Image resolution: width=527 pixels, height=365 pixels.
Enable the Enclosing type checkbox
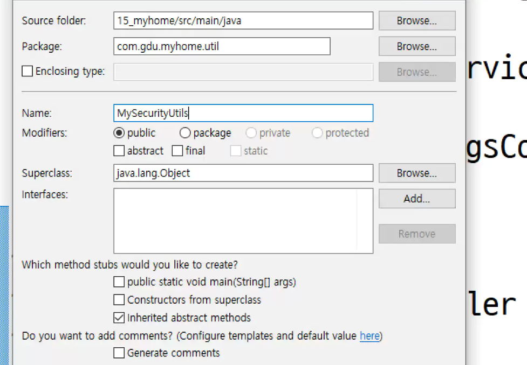(27, 71)
